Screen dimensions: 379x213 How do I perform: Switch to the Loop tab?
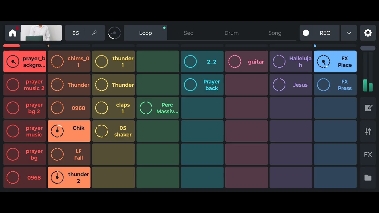(x=145, y=33)
